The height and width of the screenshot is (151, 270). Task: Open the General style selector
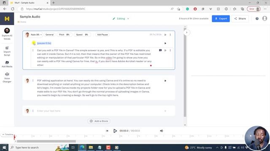point(50,34)
